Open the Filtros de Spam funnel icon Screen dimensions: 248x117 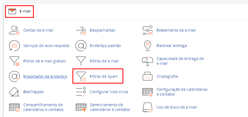[81, 76]
